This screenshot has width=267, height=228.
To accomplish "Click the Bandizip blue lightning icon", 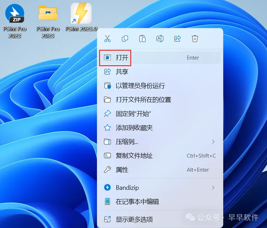I will pos(107,187).
